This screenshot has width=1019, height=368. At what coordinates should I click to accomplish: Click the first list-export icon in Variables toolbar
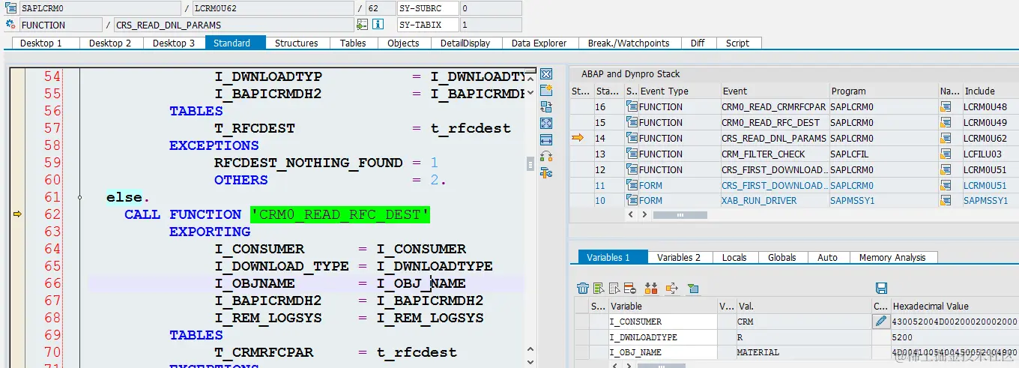[599, 289]
